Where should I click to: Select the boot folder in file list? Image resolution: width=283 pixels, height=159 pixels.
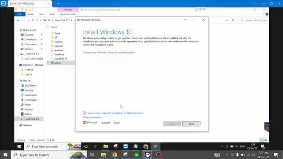pos(57,33)
